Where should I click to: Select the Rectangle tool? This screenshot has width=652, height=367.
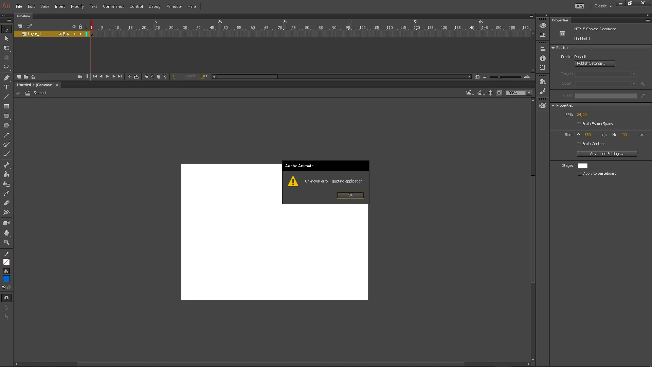pos(6,106)
